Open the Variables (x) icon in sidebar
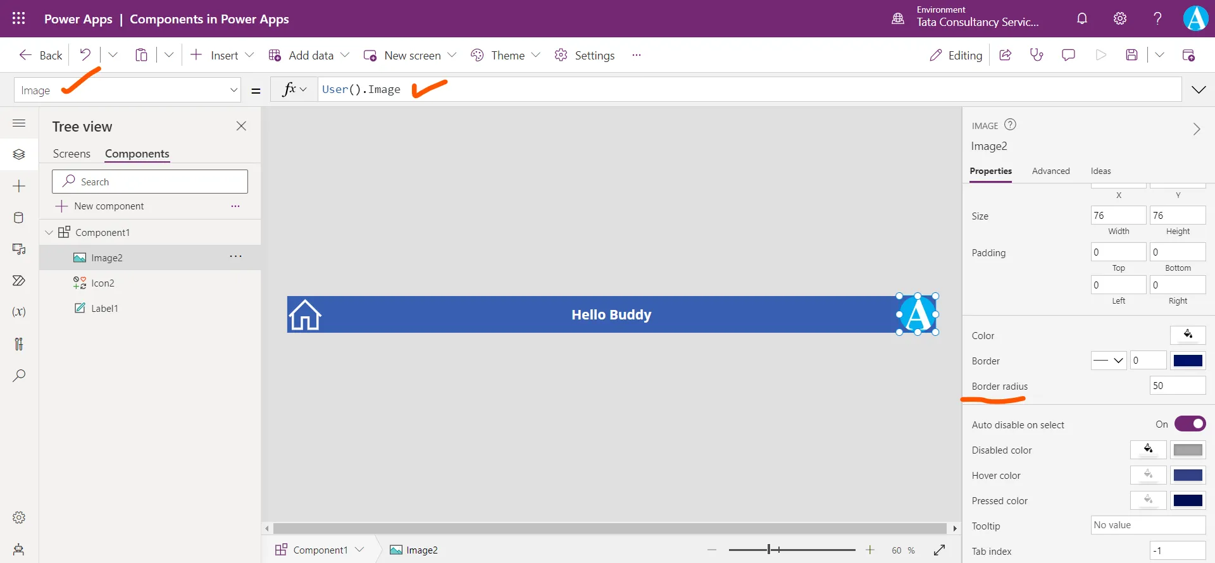Screen dimensions: 1215x563 point(19,312)
